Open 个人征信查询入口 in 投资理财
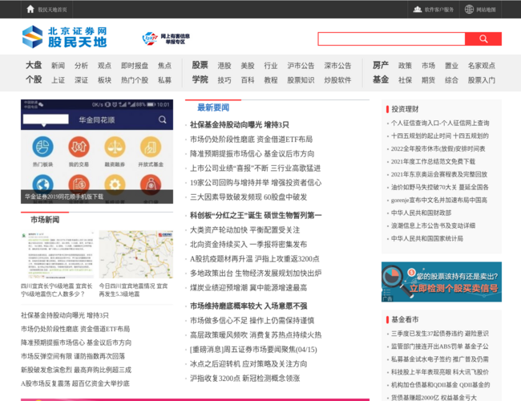The width and height of the screenshot is (521, 401). [x=440, y=123]
